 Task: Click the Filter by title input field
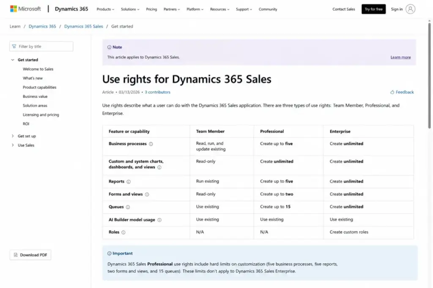pyautogui.click(x=41, y=46)
